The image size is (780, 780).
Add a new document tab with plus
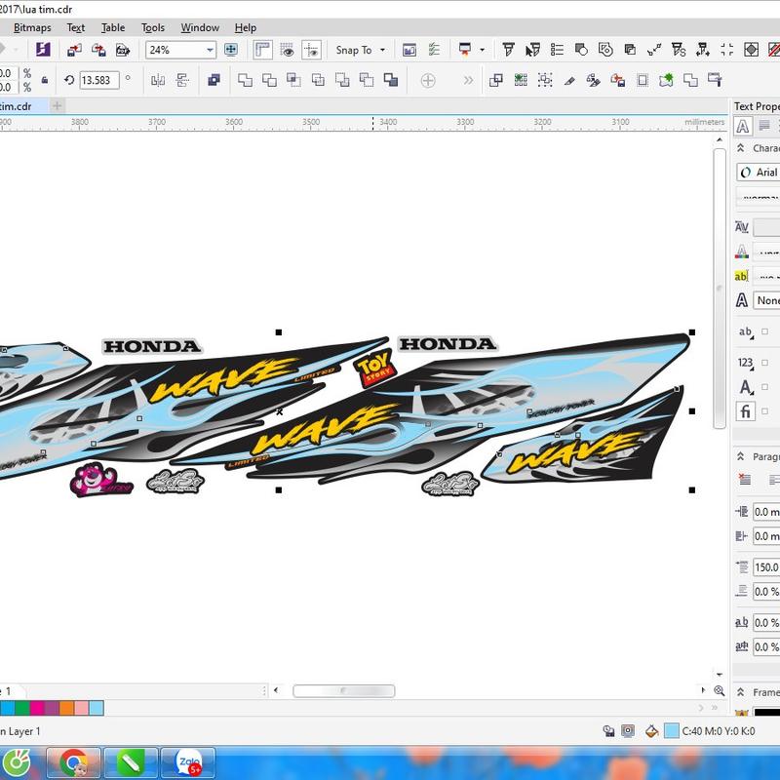tap(58, 106)
